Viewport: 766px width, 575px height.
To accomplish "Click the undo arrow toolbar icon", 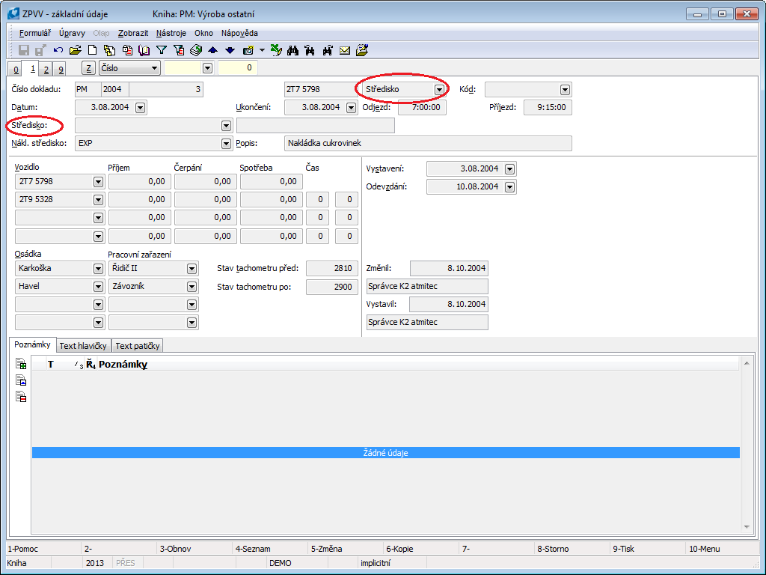I will pyautogui.click(x=58, y=50).
